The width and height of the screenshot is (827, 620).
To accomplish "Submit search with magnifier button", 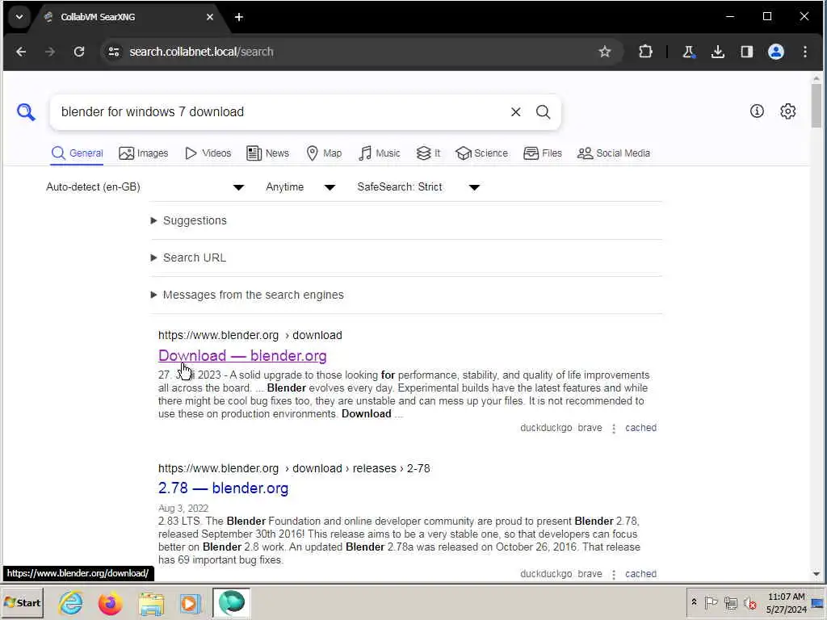I will click(543, 111).
